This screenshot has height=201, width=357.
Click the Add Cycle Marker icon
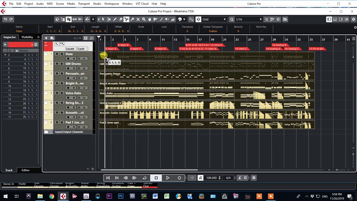(62, 44)
